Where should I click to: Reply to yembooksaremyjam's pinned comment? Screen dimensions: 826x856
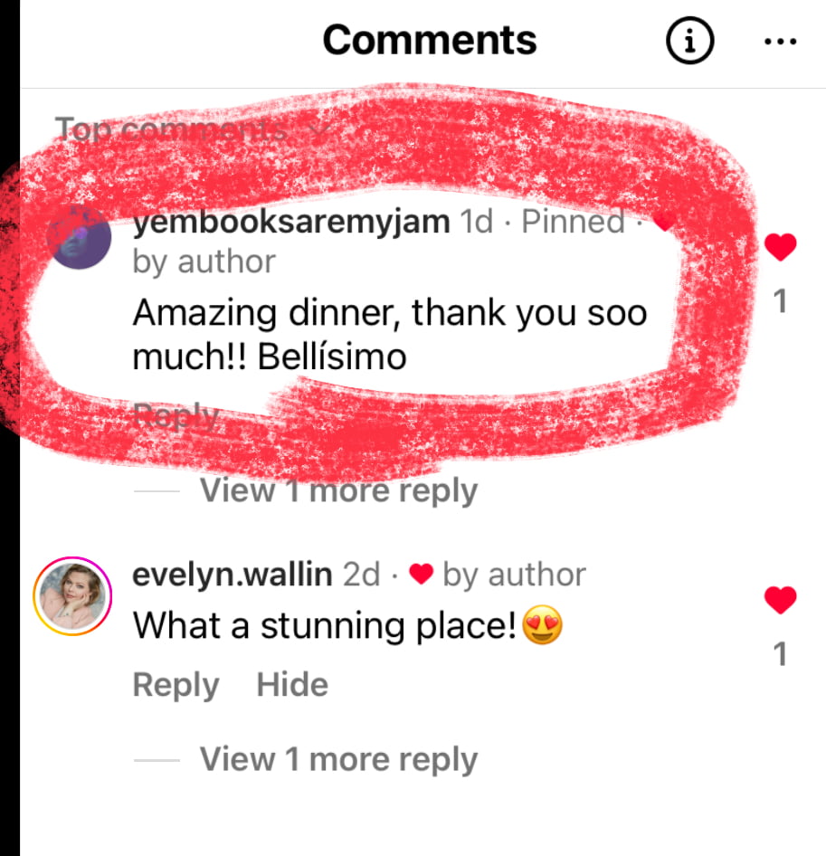[176, 416]
